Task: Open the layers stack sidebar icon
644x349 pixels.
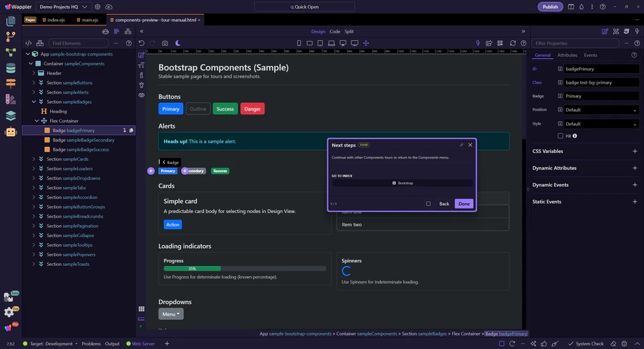Action: click(11, 116)
